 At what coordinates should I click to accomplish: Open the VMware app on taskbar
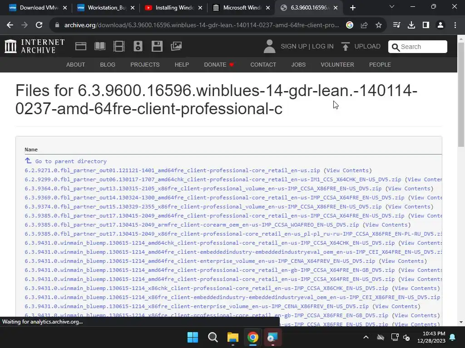coord(272,337)
